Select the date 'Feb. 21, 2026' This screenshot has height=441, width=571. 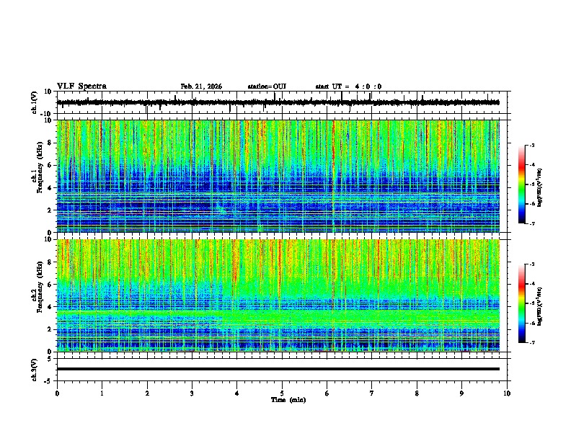coord(201,86)
